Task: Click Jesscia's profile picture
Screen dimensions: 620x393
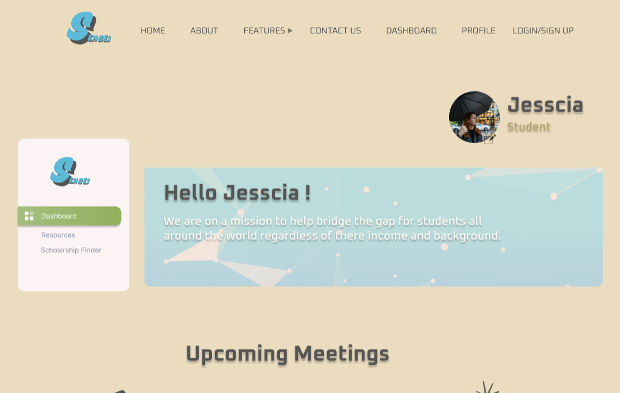Action: (x=474, y=117)
